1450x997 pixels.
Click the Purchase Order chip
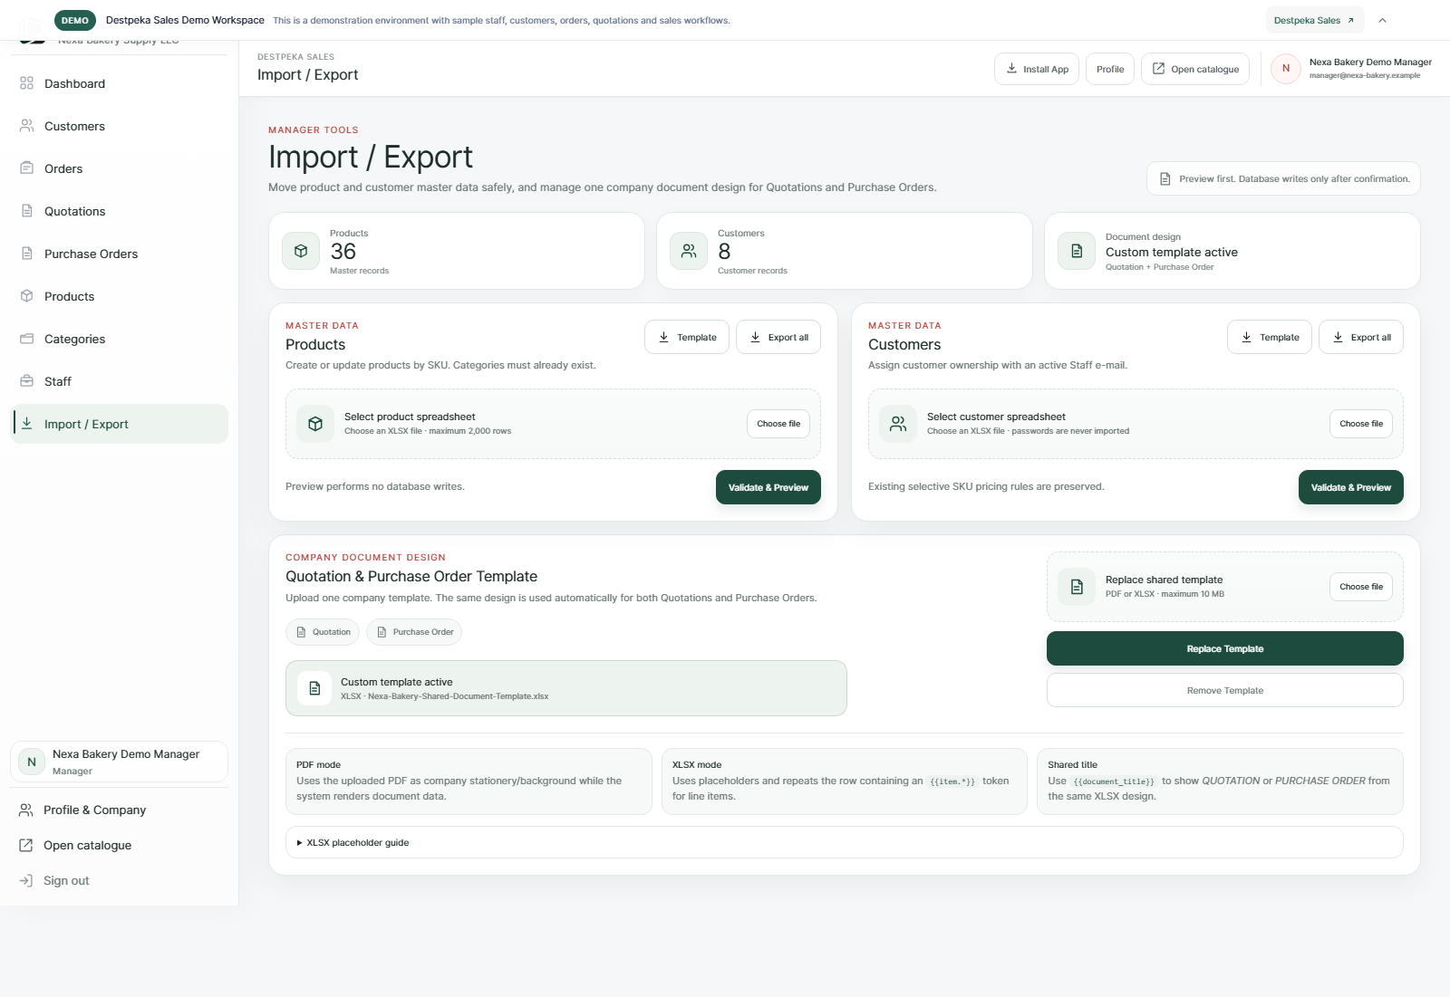click(x=414, y=632)
